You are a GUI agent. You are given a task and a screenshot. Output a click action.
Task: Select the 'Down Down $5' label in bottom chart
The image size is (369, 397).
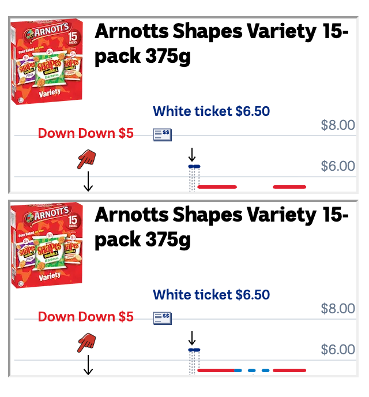(x=86, y=317)
